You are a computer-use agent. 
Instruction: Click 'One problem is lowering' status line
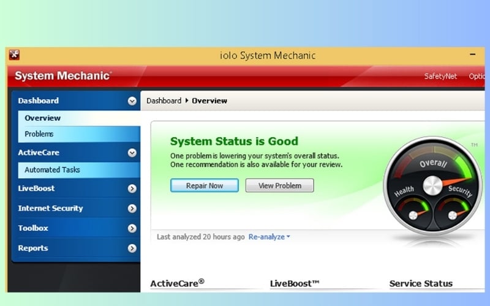click(255, 155)
